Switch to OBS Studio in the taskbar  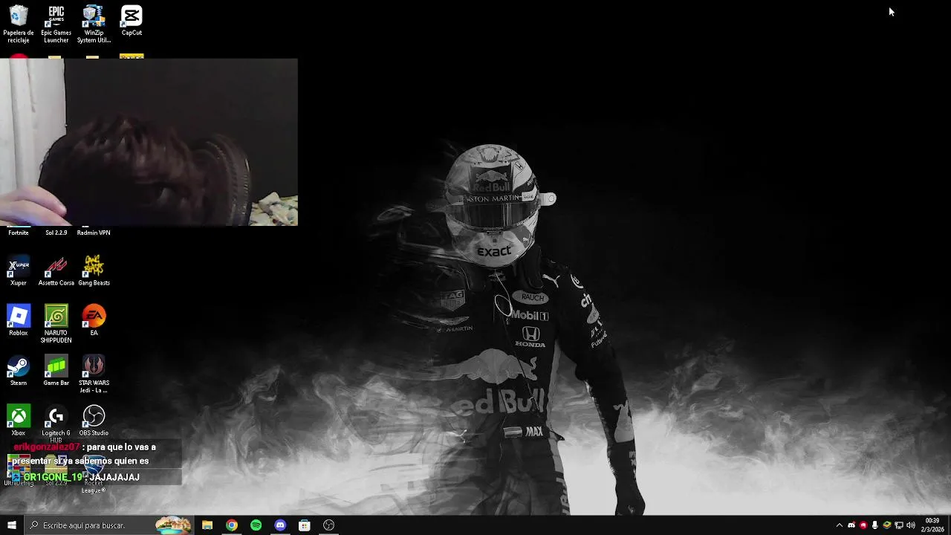329,525
